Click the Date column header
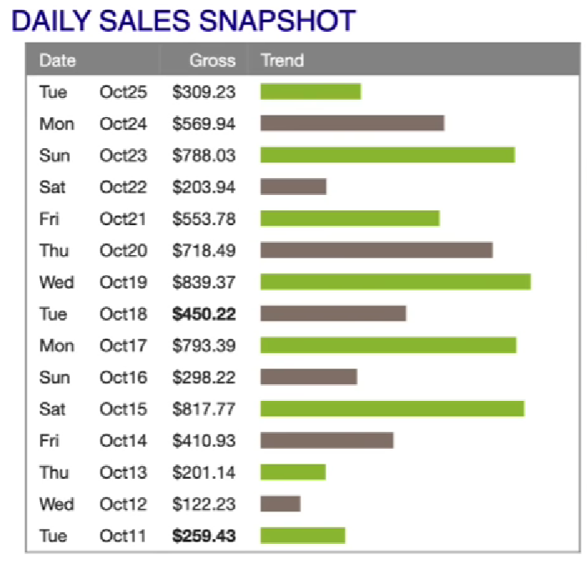 pyautogui.click(x=57, y=60)
